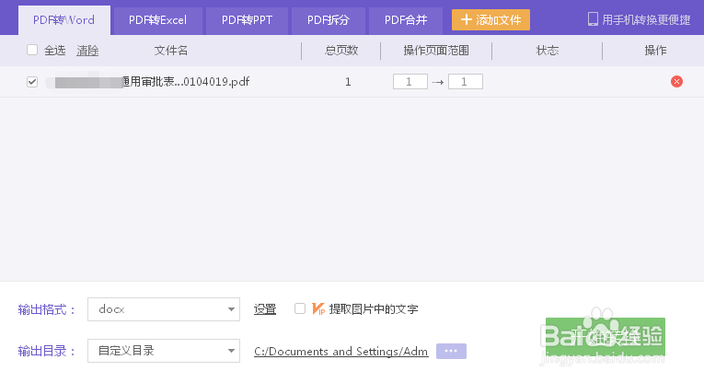Click the VIP icon next to 提取图片中的文字
Screen dimensions: 704x383
coord(318,309)
